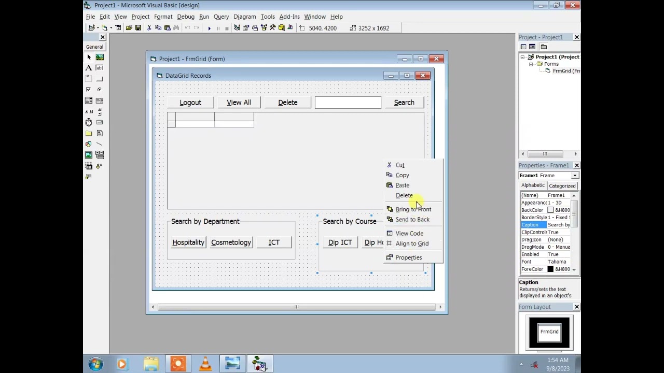The width and height of the screenshot is (664, 373).
Task: Click the BackColor swatch in properties
Action: point(550,210)
